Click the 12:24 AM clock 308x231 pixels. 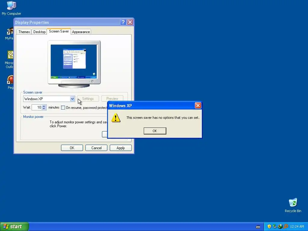pyautogui.click(x=297, y=226)
